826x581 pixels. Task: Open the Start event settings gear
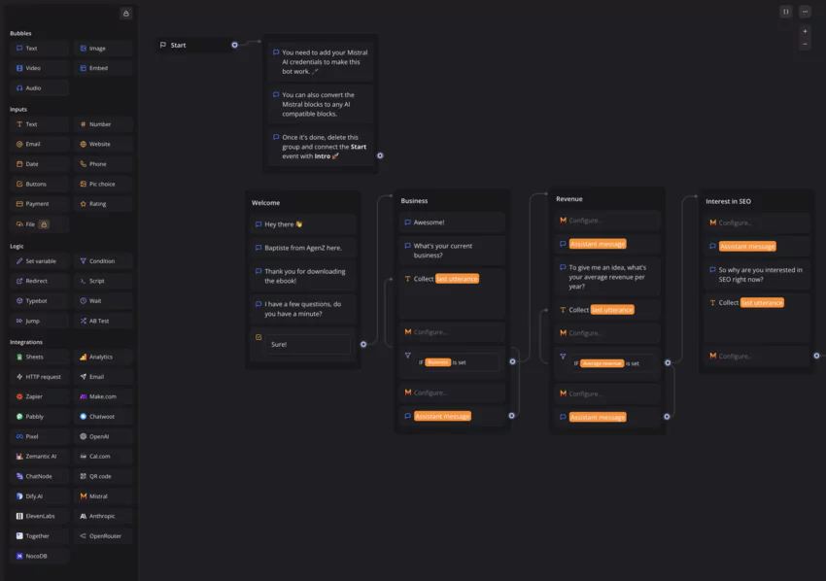coord(234,44)
